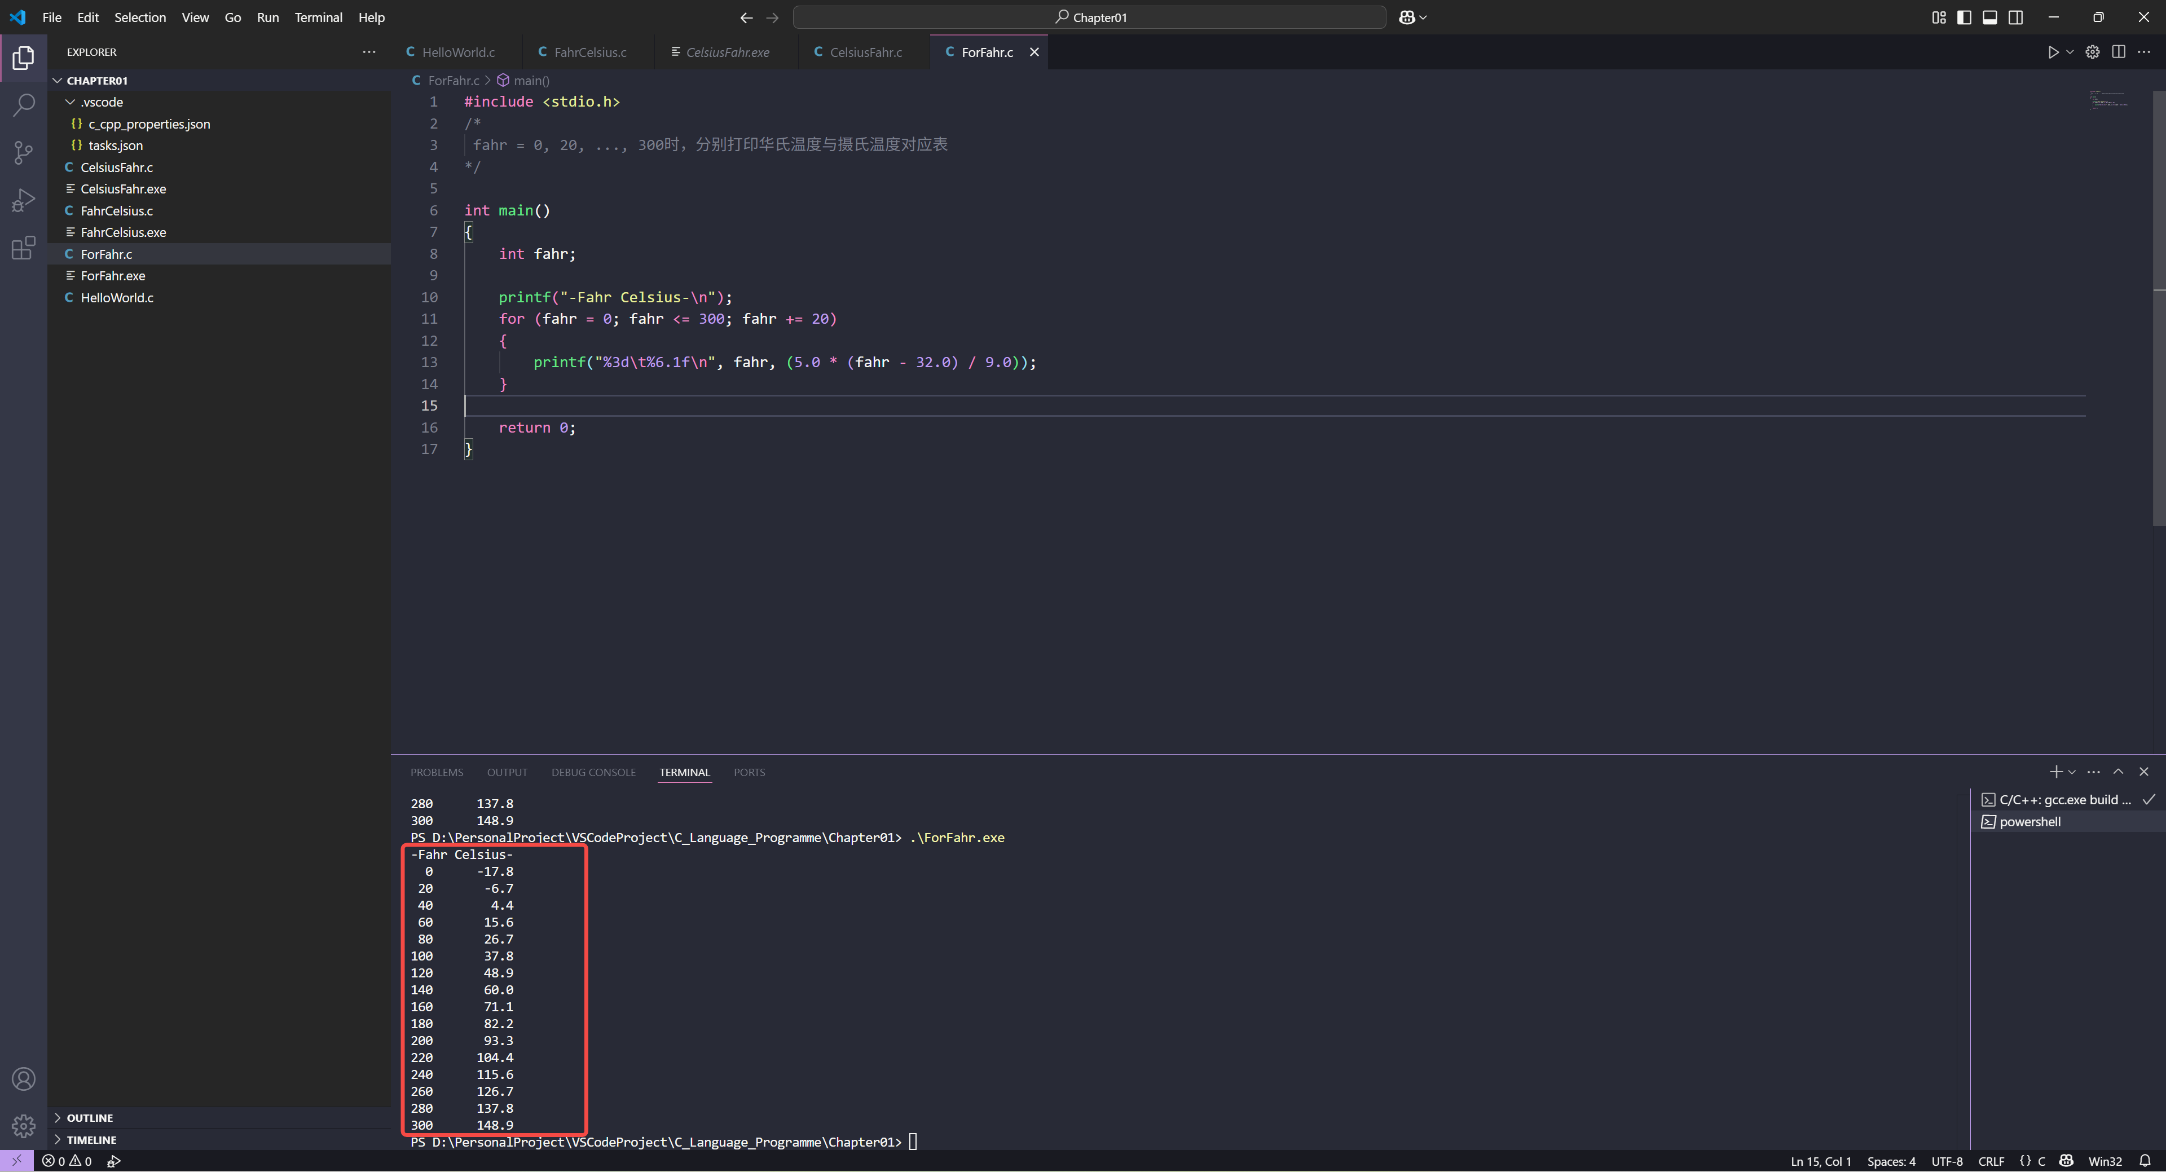This screenshot has height=1172, width=2166.
Task: Toggle the bottom panel visibility
Action: point(1989,17)
